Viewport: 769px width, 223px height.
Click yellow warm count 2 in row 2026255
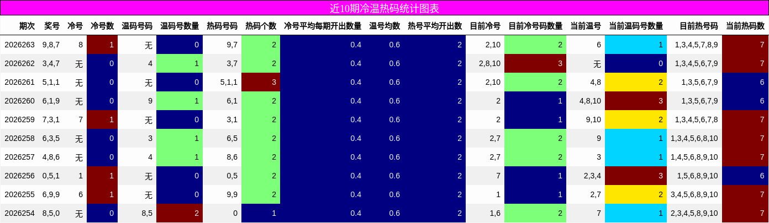point(636,194)
